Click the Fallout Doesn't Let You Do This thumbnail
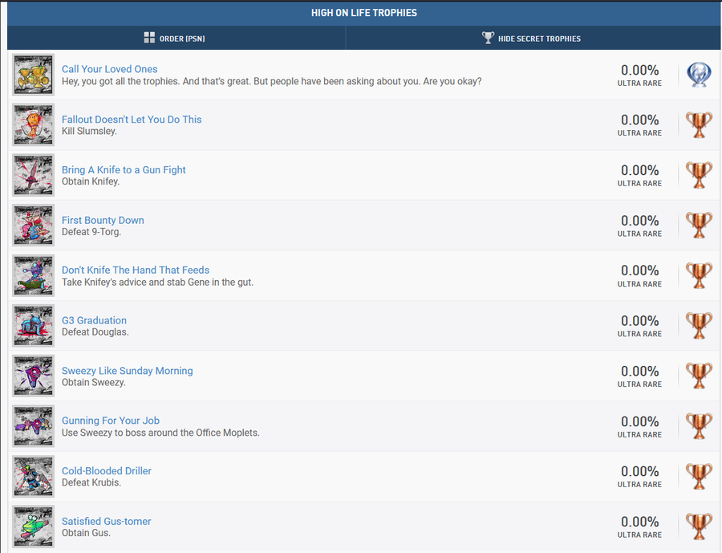The image size is (722, 553). [34, 125]
